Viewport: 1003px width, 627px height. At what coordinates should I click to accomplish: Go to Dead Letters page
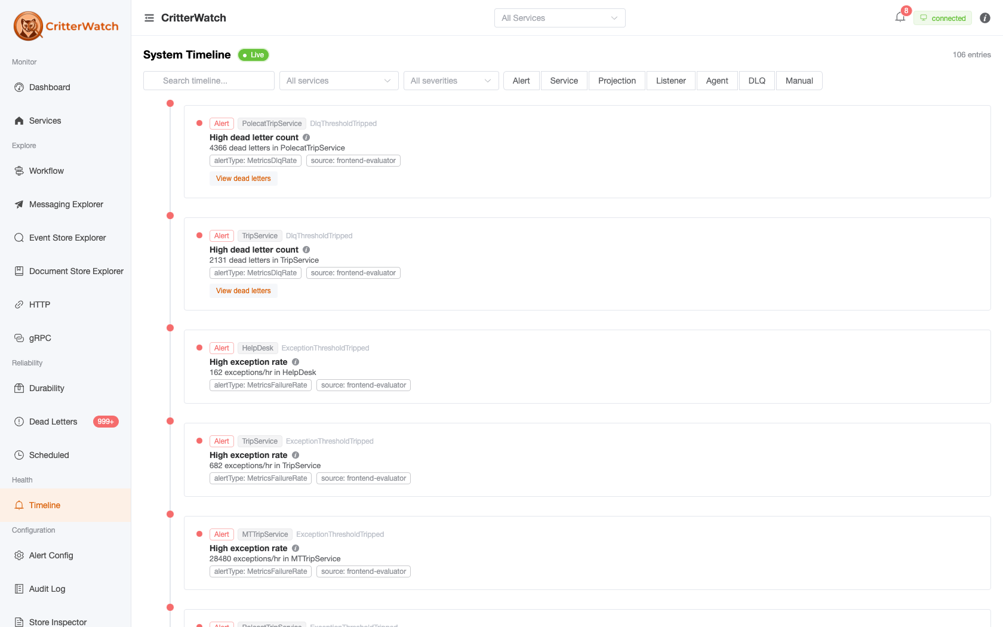click(x=66, y=422)
